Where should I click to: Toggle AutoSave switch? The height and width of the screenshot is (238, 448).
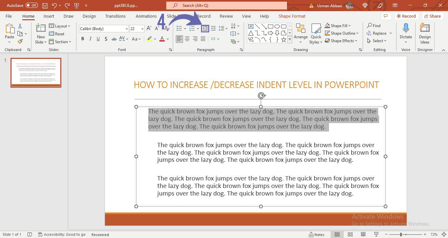[x=31, y=6]
